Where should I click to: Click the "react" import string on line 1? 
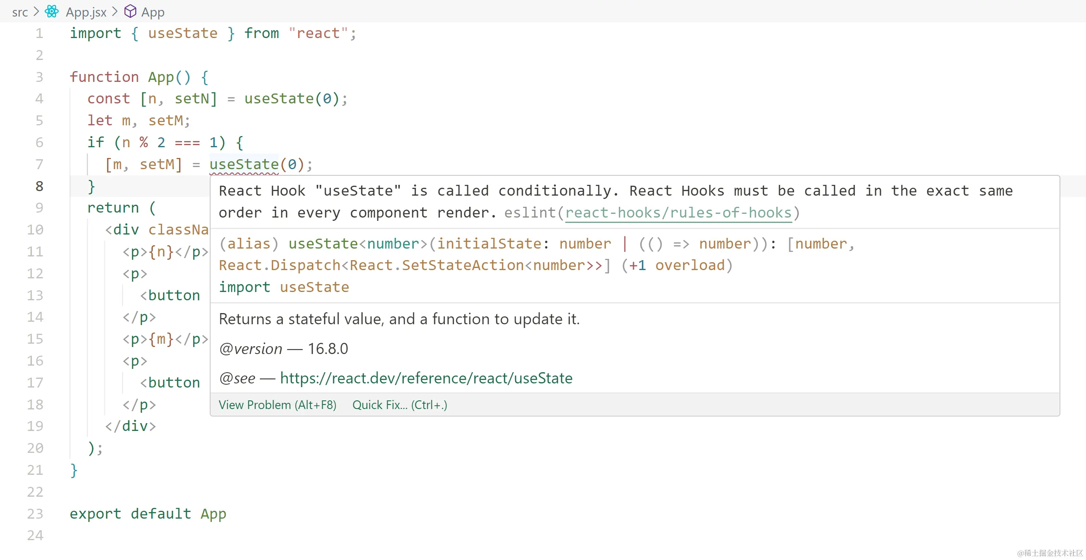point(318,33)
